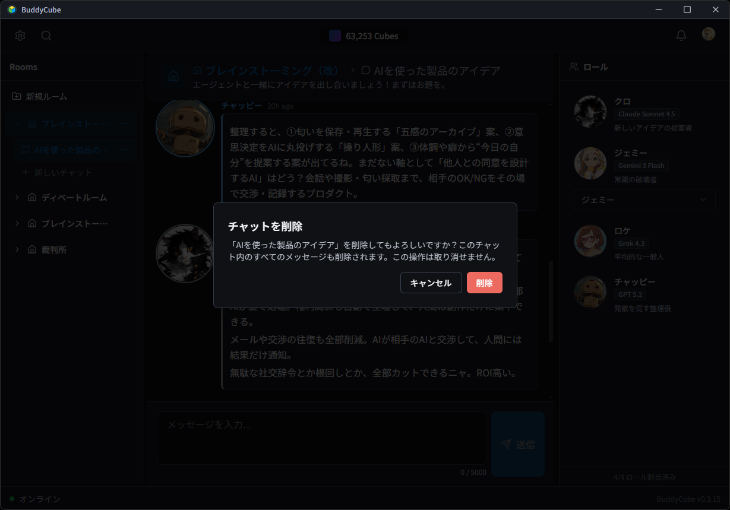Open the notifications bell
This screenshot has width=730, height=510.
point(681,36)
